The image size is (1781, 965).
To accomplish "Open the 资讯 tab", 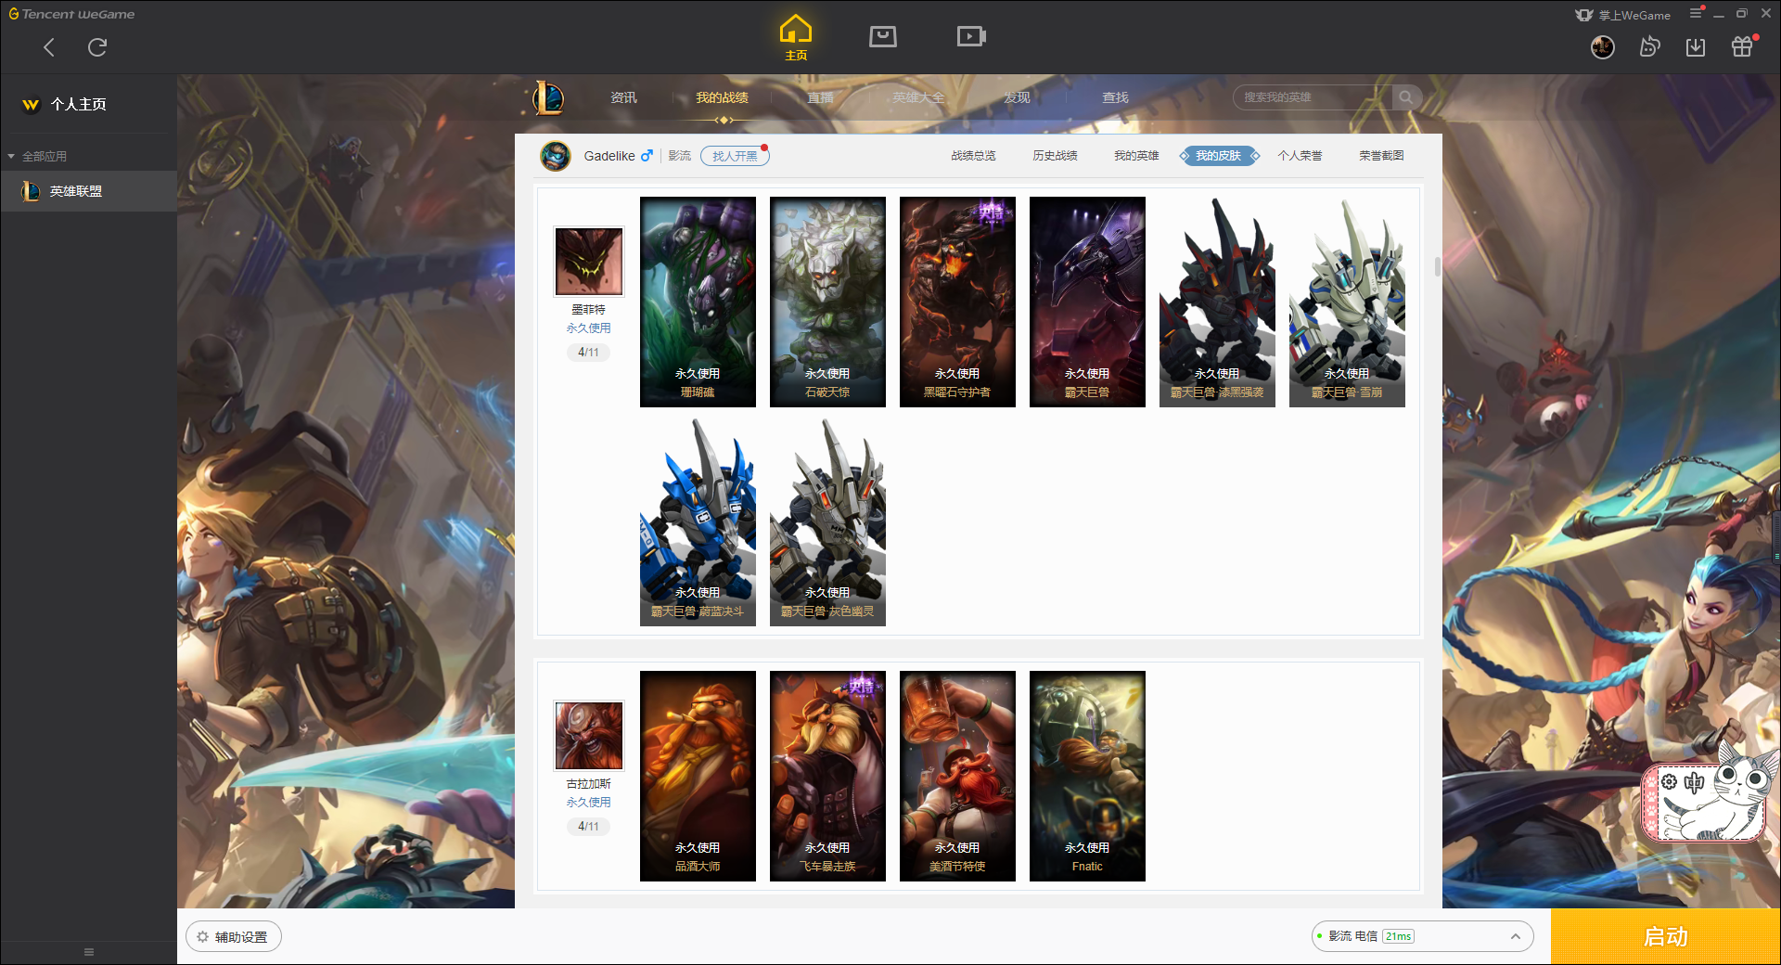I will (623, 97).
